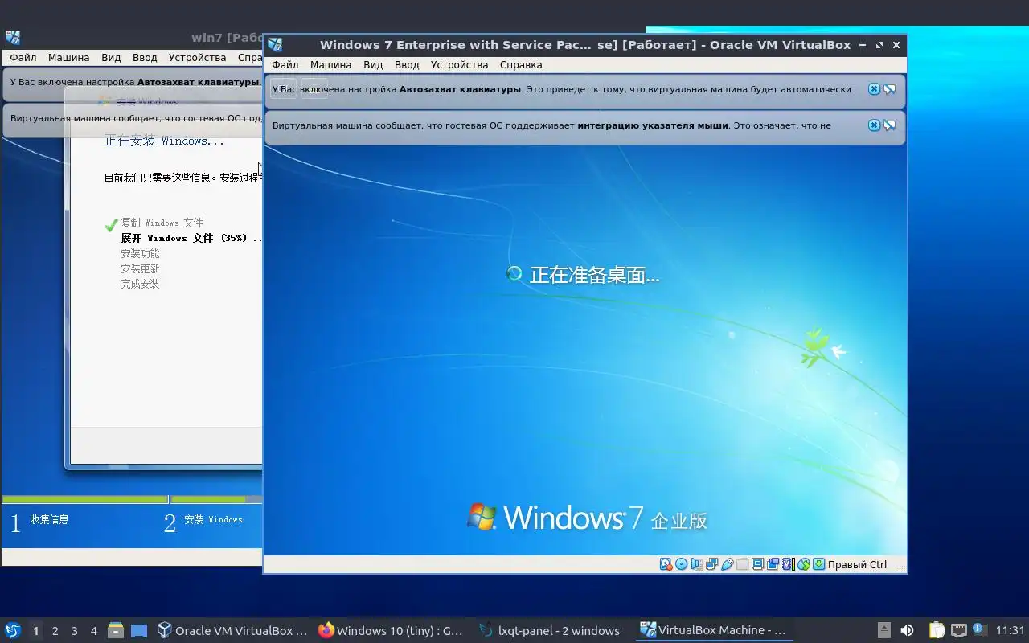
Task: Click 安装更新 step in installer list
Action: [x=140, y=268]
